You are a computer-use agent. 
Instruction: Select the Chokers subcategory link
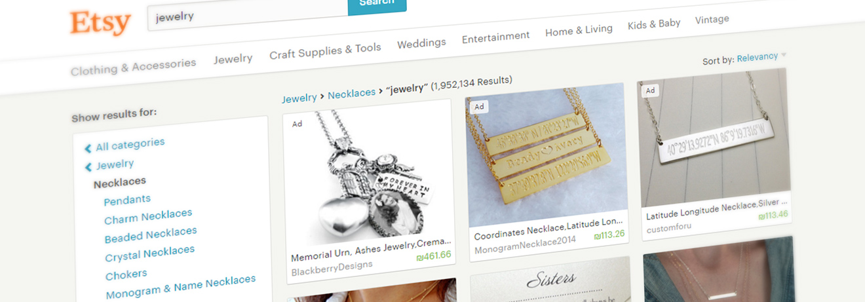[x=126, y=274]
